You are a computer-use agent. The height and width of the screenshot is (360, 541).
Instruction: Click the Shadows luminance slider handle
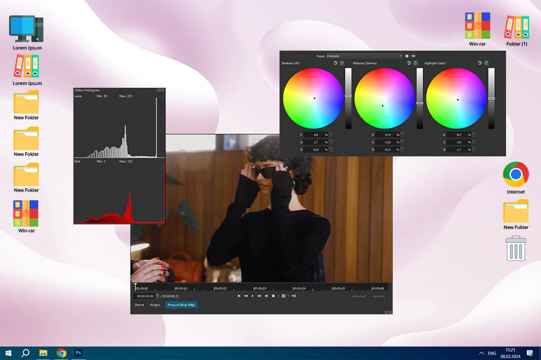pos(348,96)
